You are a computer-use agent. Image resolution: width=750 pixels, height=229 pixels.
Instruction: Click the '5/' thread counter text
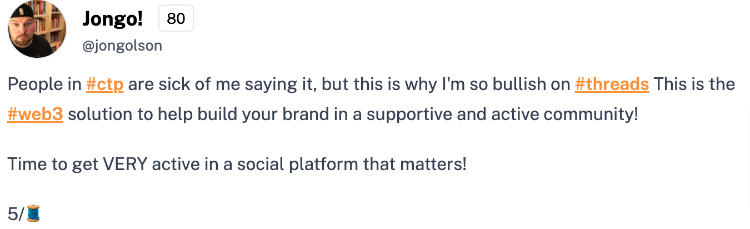17,214
